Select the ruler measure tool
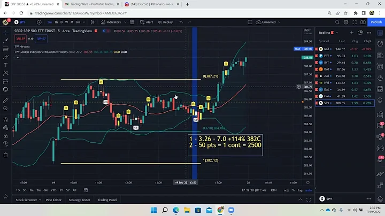This screenshot has height=216, width=385. (x=6, y=101)
